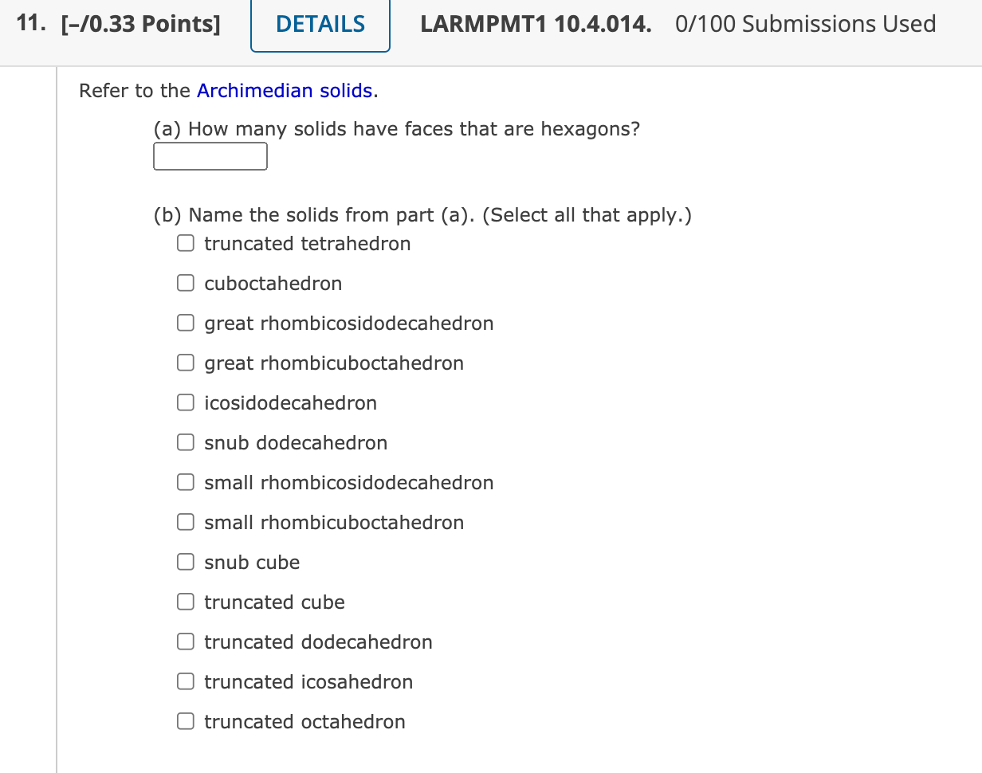
Task: Enable the great rhombicosidodecahedron checkbox
Action: coord(185,323)
